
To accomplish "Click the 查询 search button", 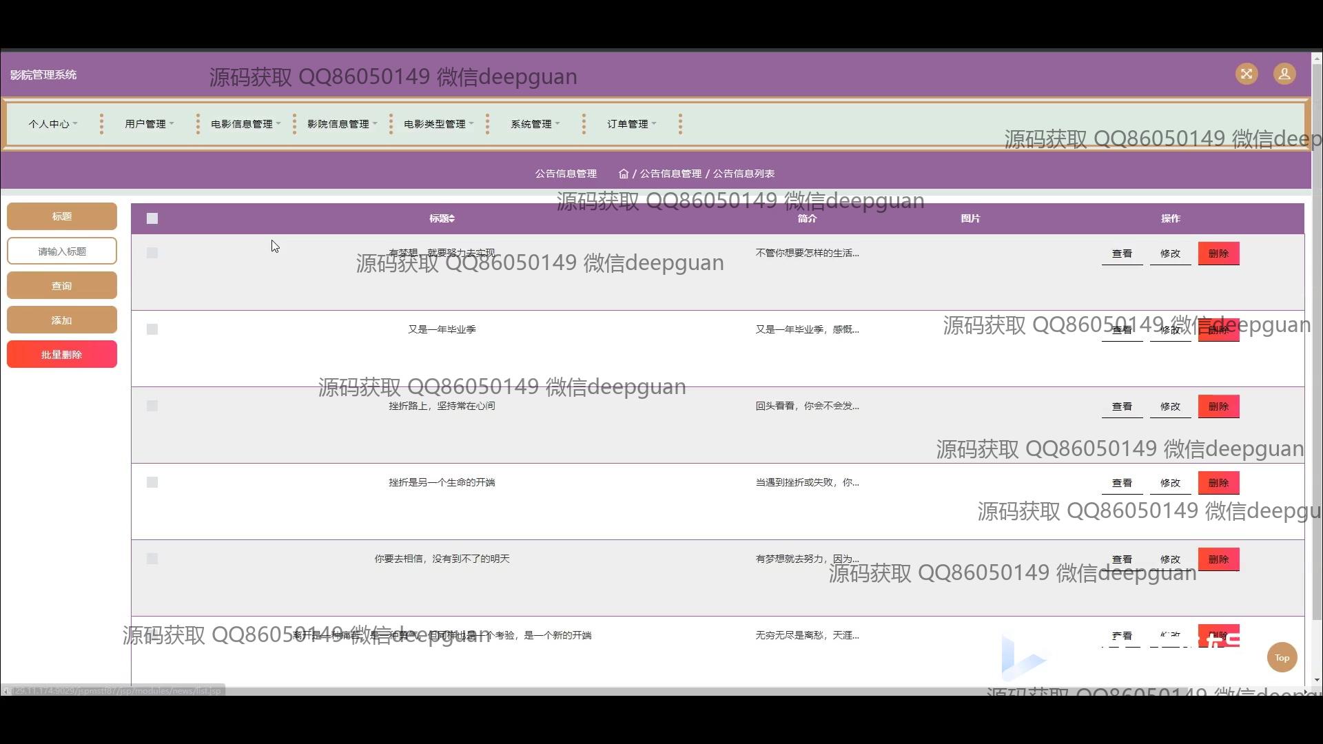I will click(x=62, y=285).
